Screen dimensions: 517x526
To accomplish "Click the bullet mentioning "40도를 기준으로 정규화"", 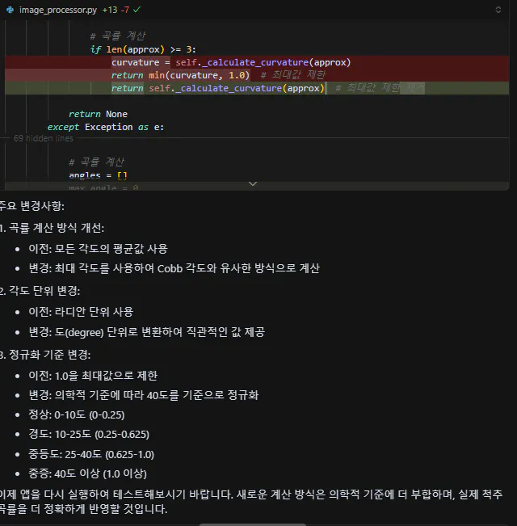I will [x=144, y=395].
